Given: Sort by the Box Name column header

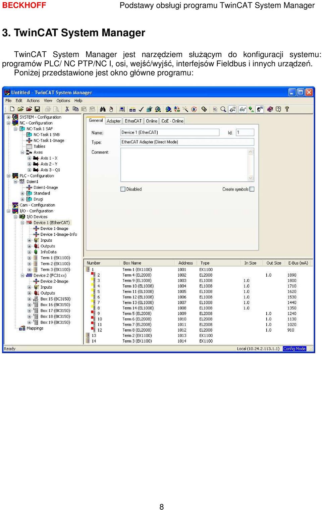Looking at the screenshot, I should point(147,263).
